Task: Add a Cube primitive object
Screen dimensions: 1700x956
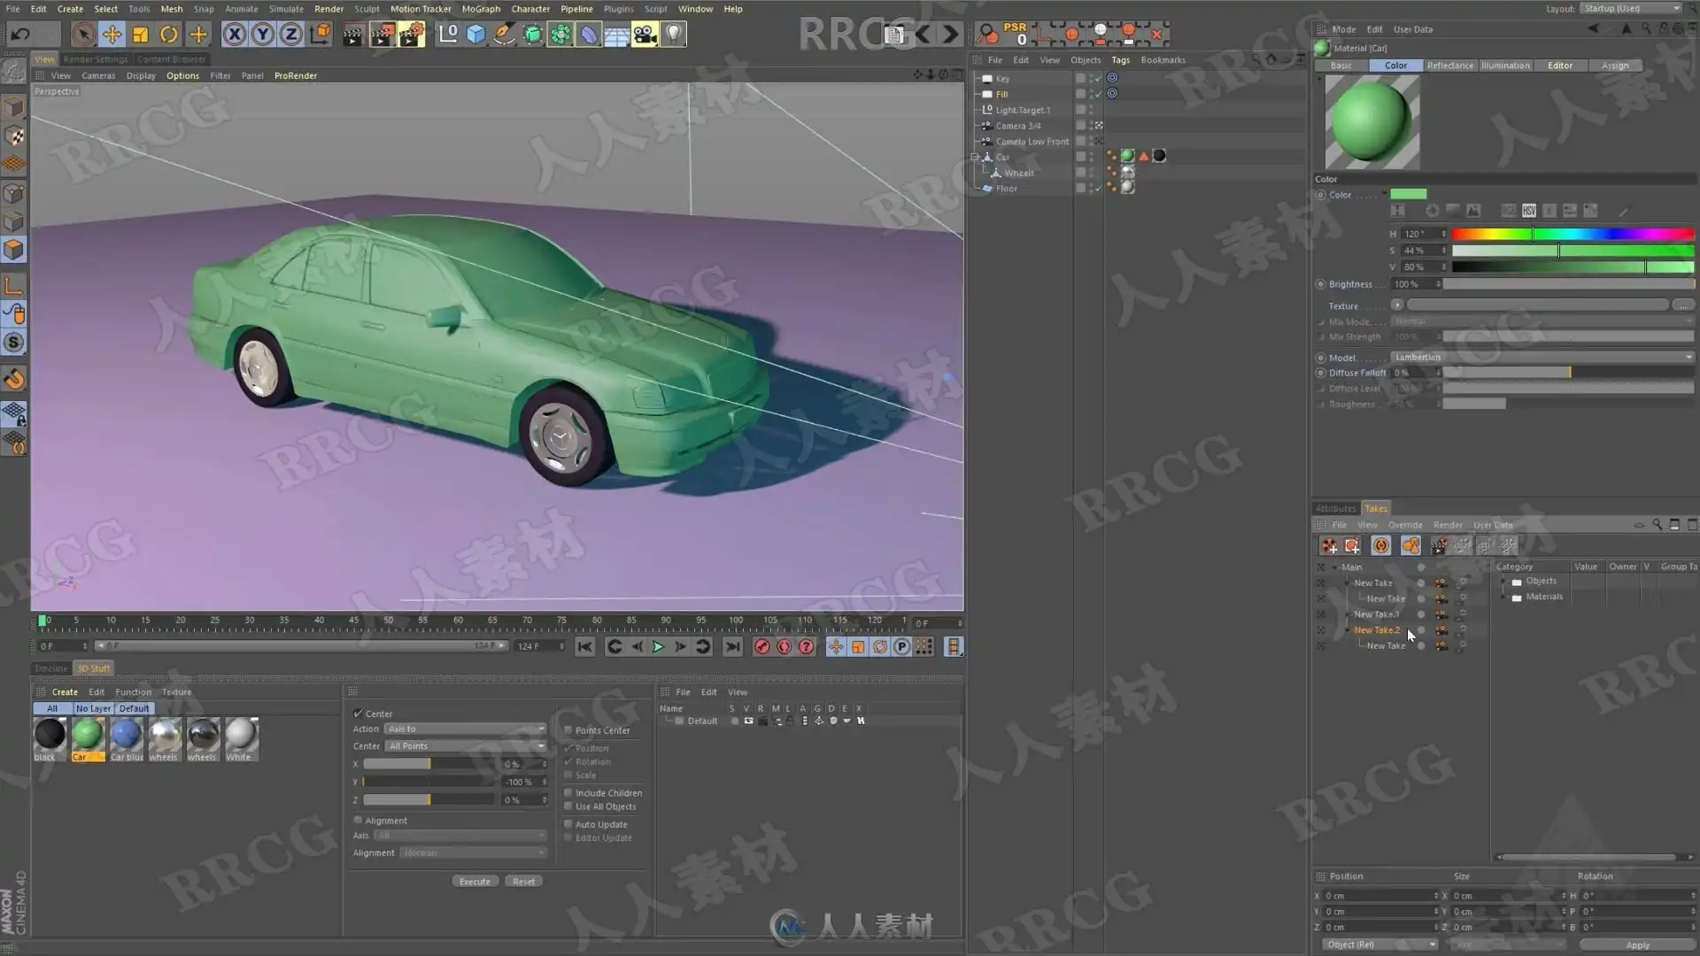Action: [x=476, y=35]
